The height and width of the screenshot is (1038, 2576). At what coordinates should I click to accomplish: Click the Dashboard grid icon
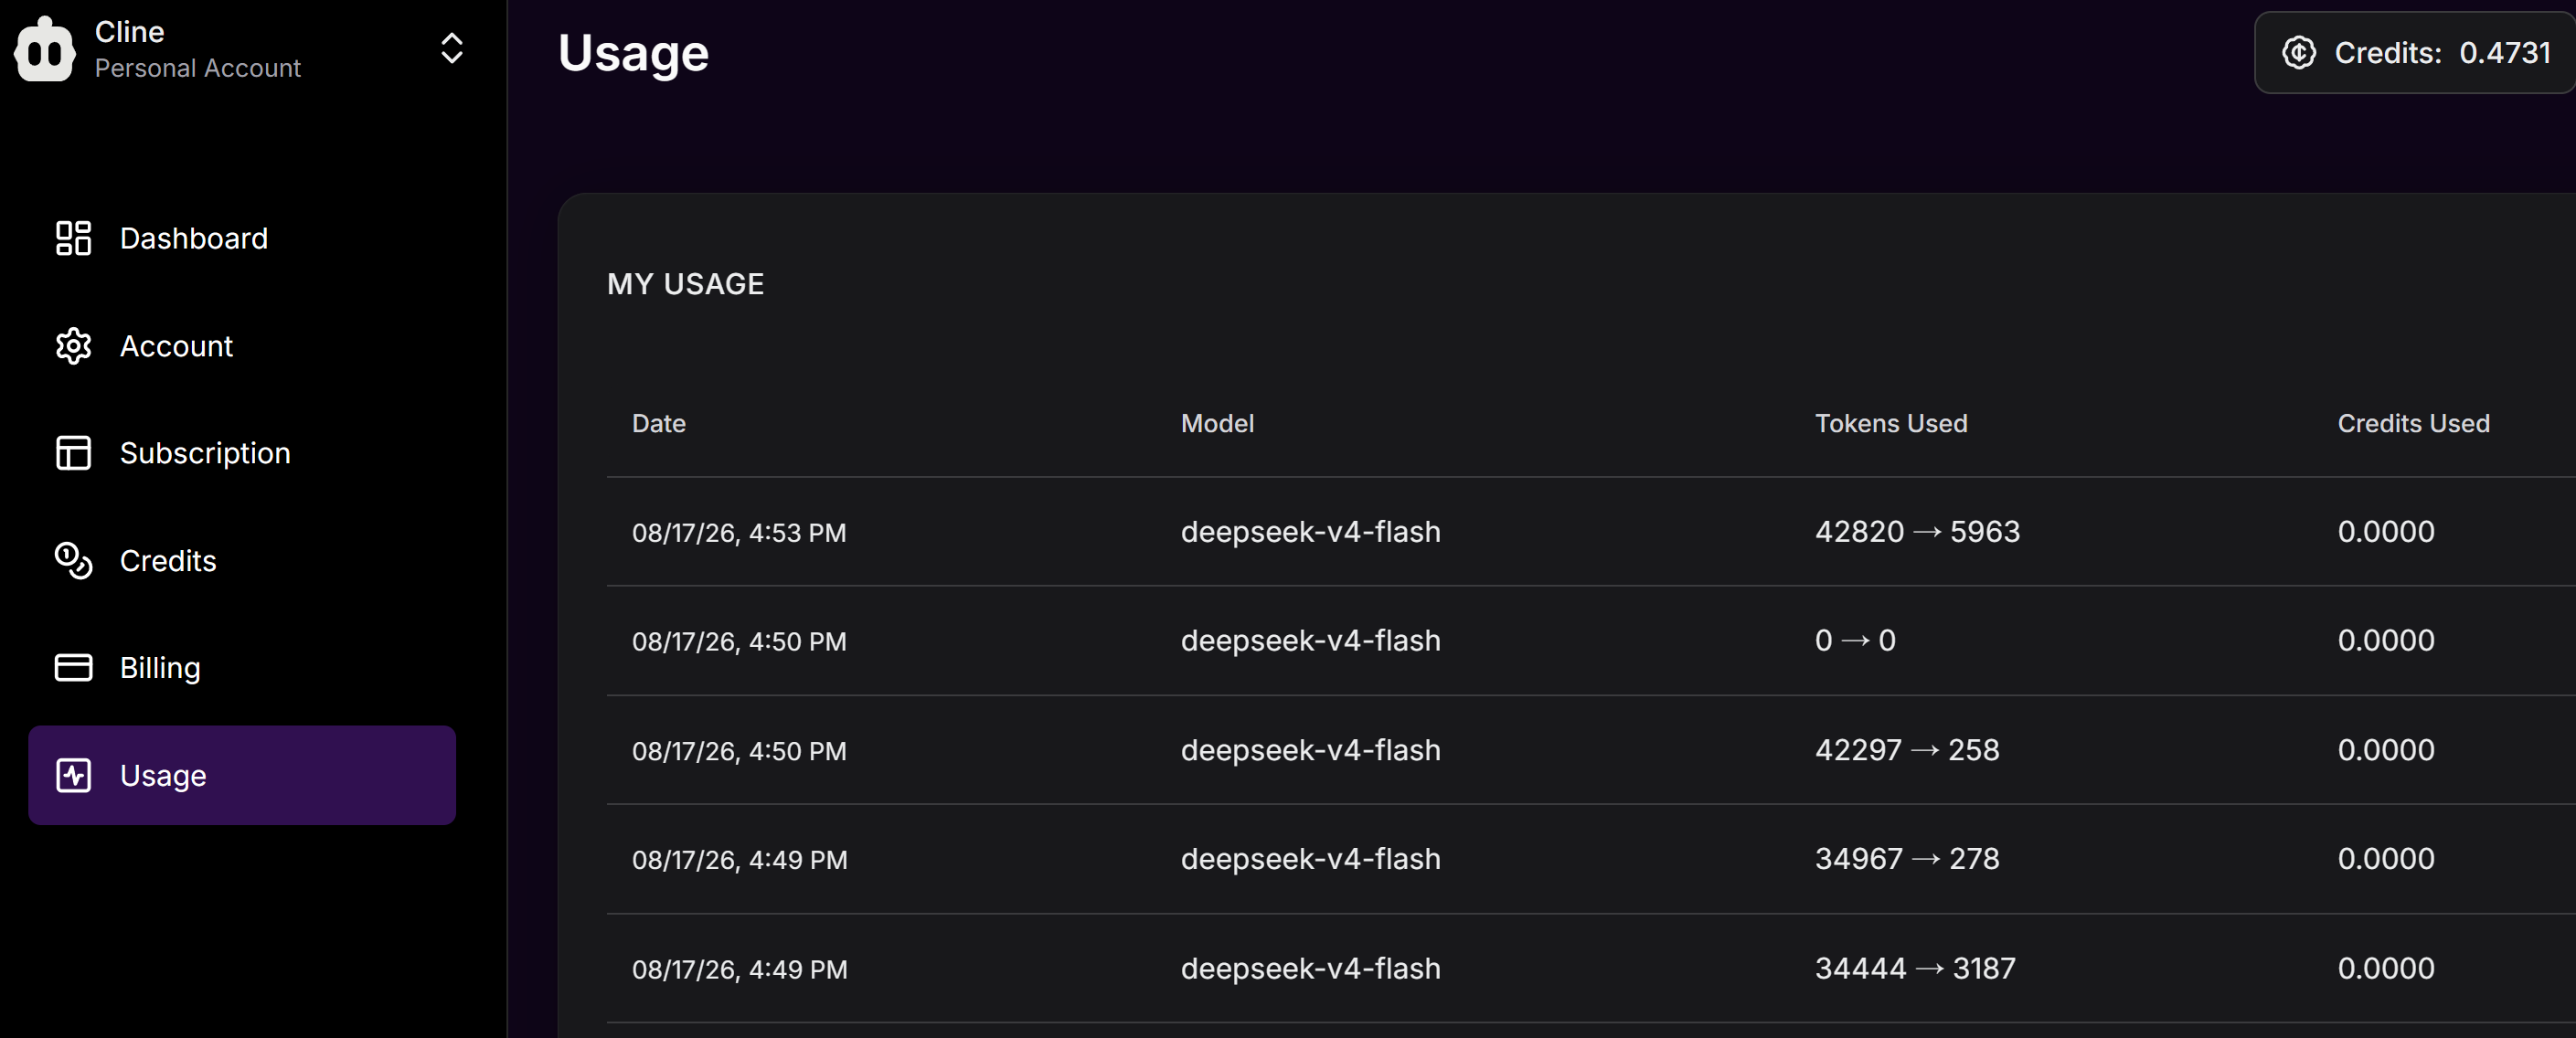73,238
